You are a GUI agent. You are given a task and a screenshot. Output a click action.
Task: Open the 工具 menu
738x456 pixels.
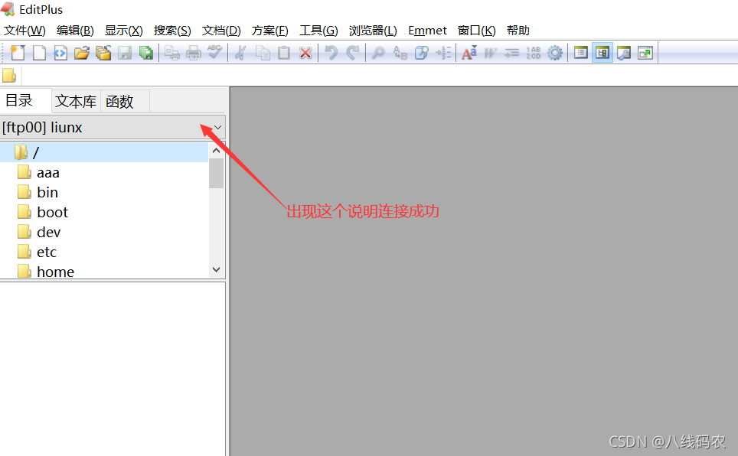tap(318, 31)
